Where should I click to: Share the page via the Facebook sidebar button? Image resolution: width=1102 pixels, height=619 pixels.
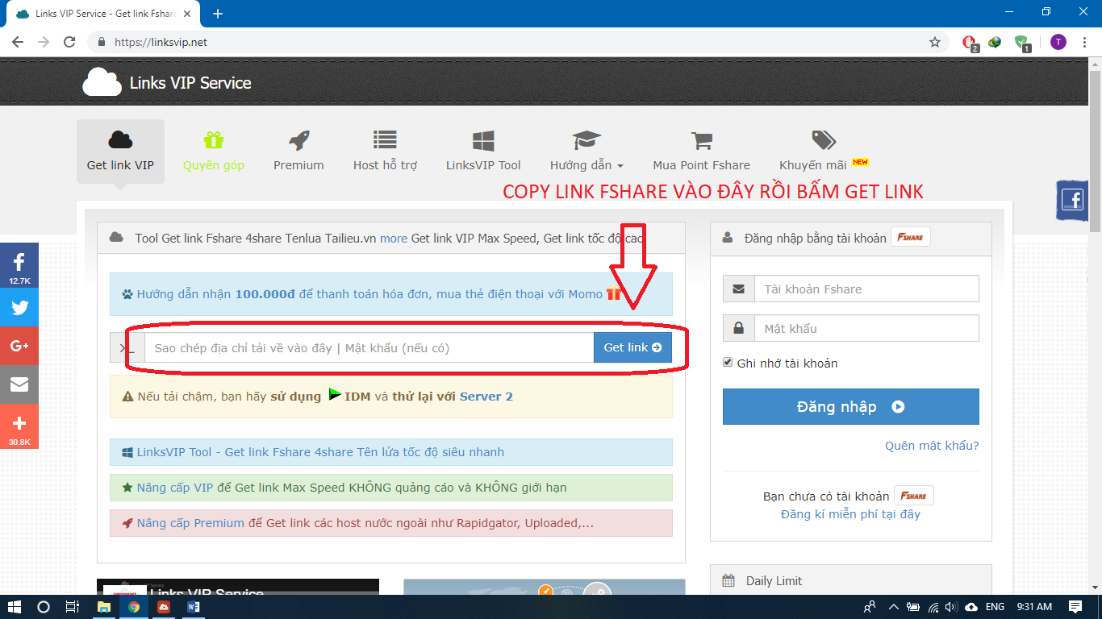pyautogui.click(x=19, y=266)
